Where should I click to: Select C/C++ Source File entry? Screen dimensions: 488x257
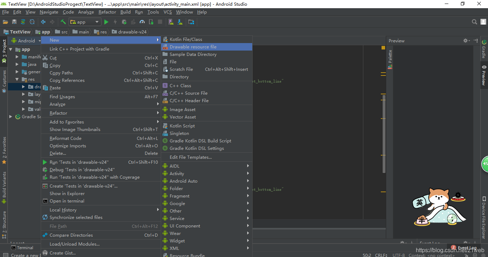point(207,93)
